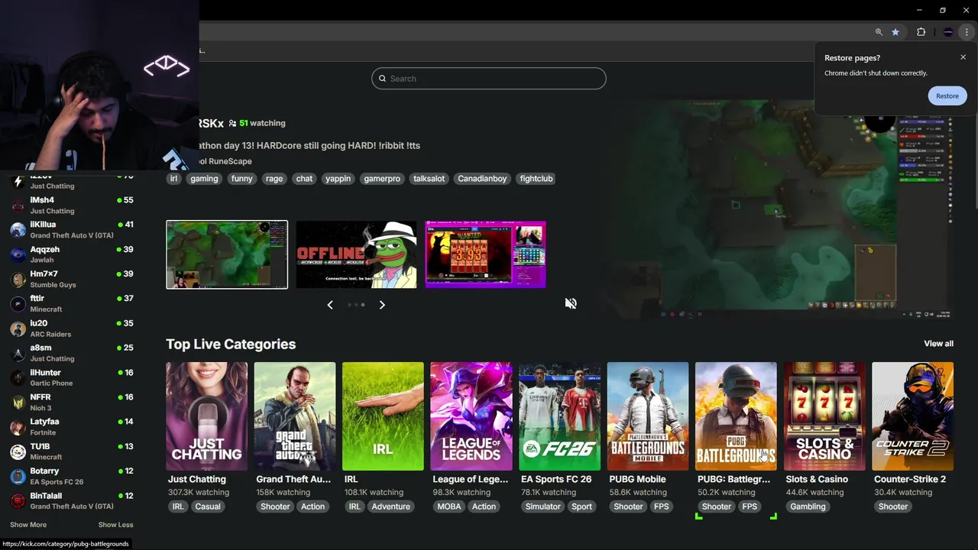The width and height of the screenshot is (978, 550).
Task: Click the Restore button
Action: (x=947, y=95)
